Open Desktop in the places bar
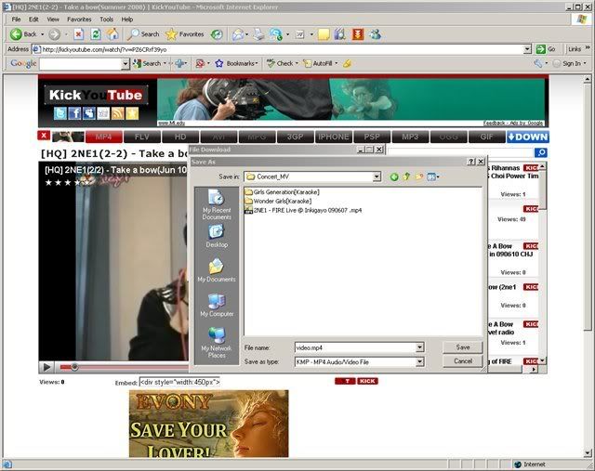595x471 pixels. point(217,236)
